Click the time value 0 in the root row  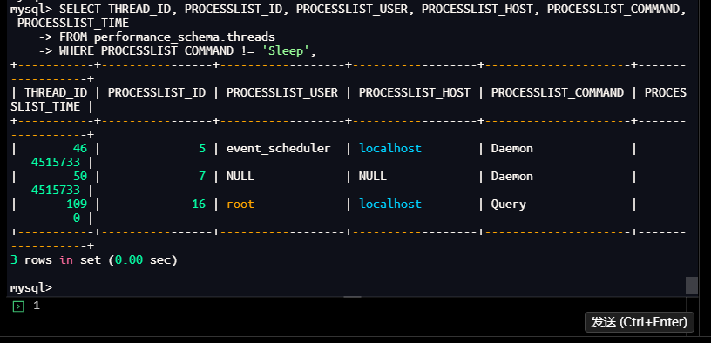point(77,219)
